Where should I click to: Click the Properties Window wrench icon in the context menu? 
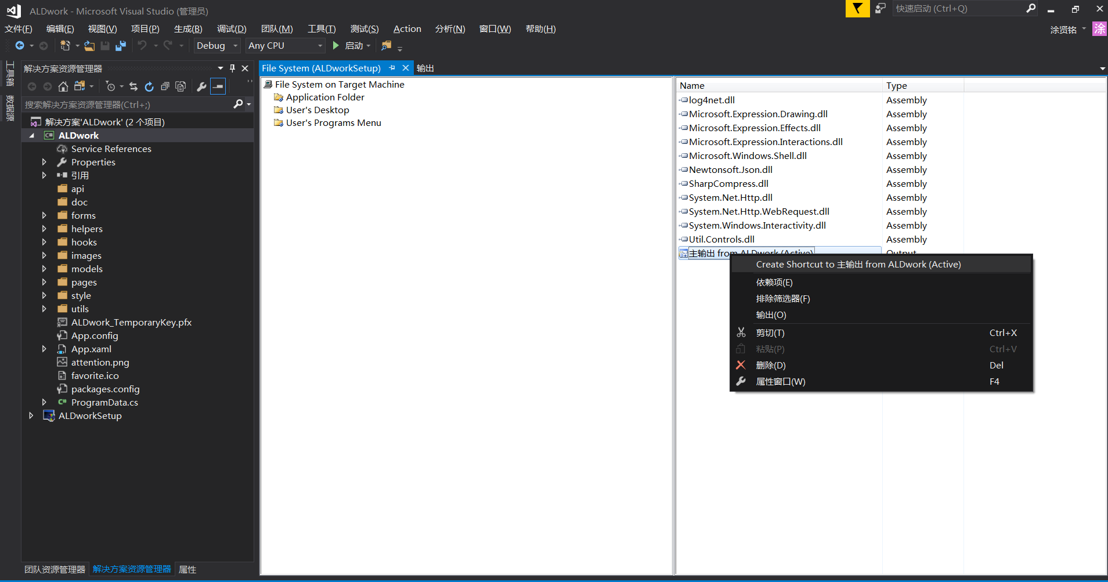(x=741, y=381)
